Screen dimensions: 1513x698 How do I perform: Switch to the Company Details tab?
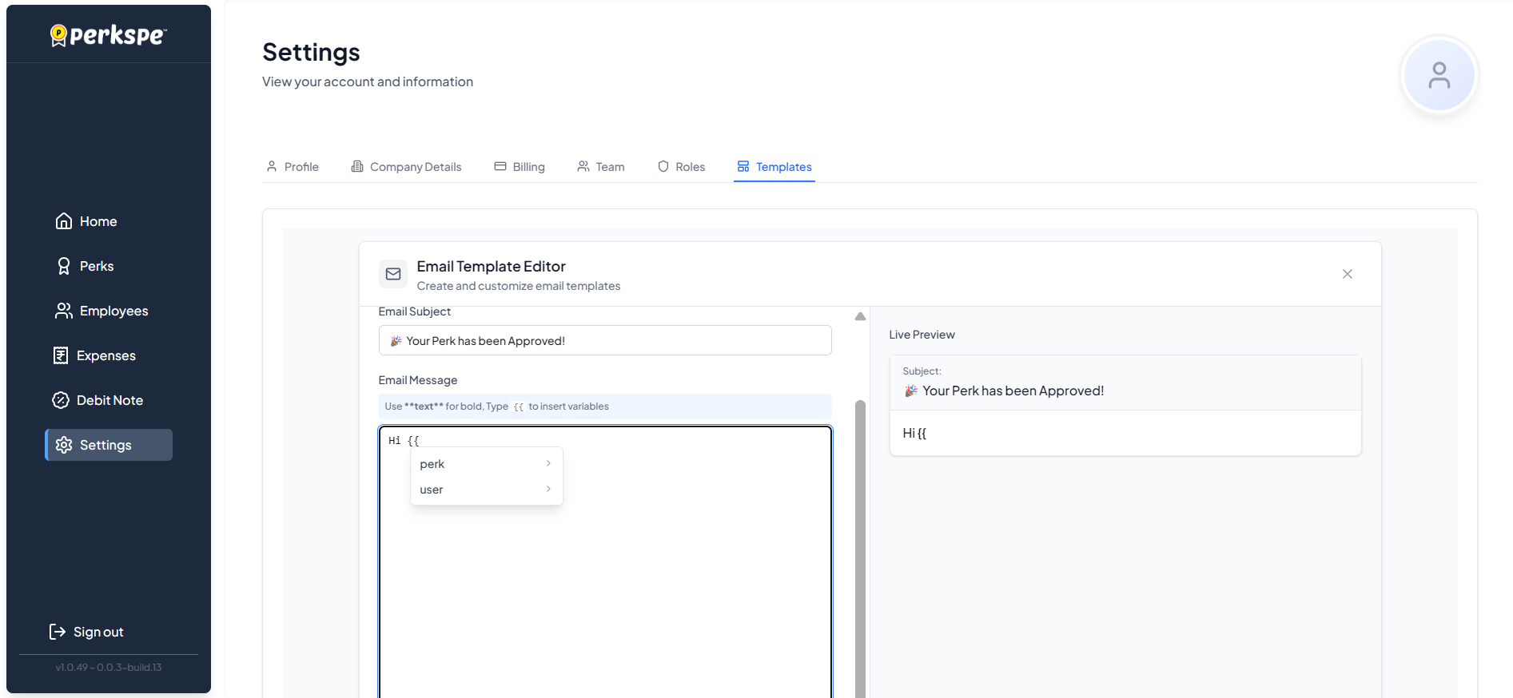407,167
